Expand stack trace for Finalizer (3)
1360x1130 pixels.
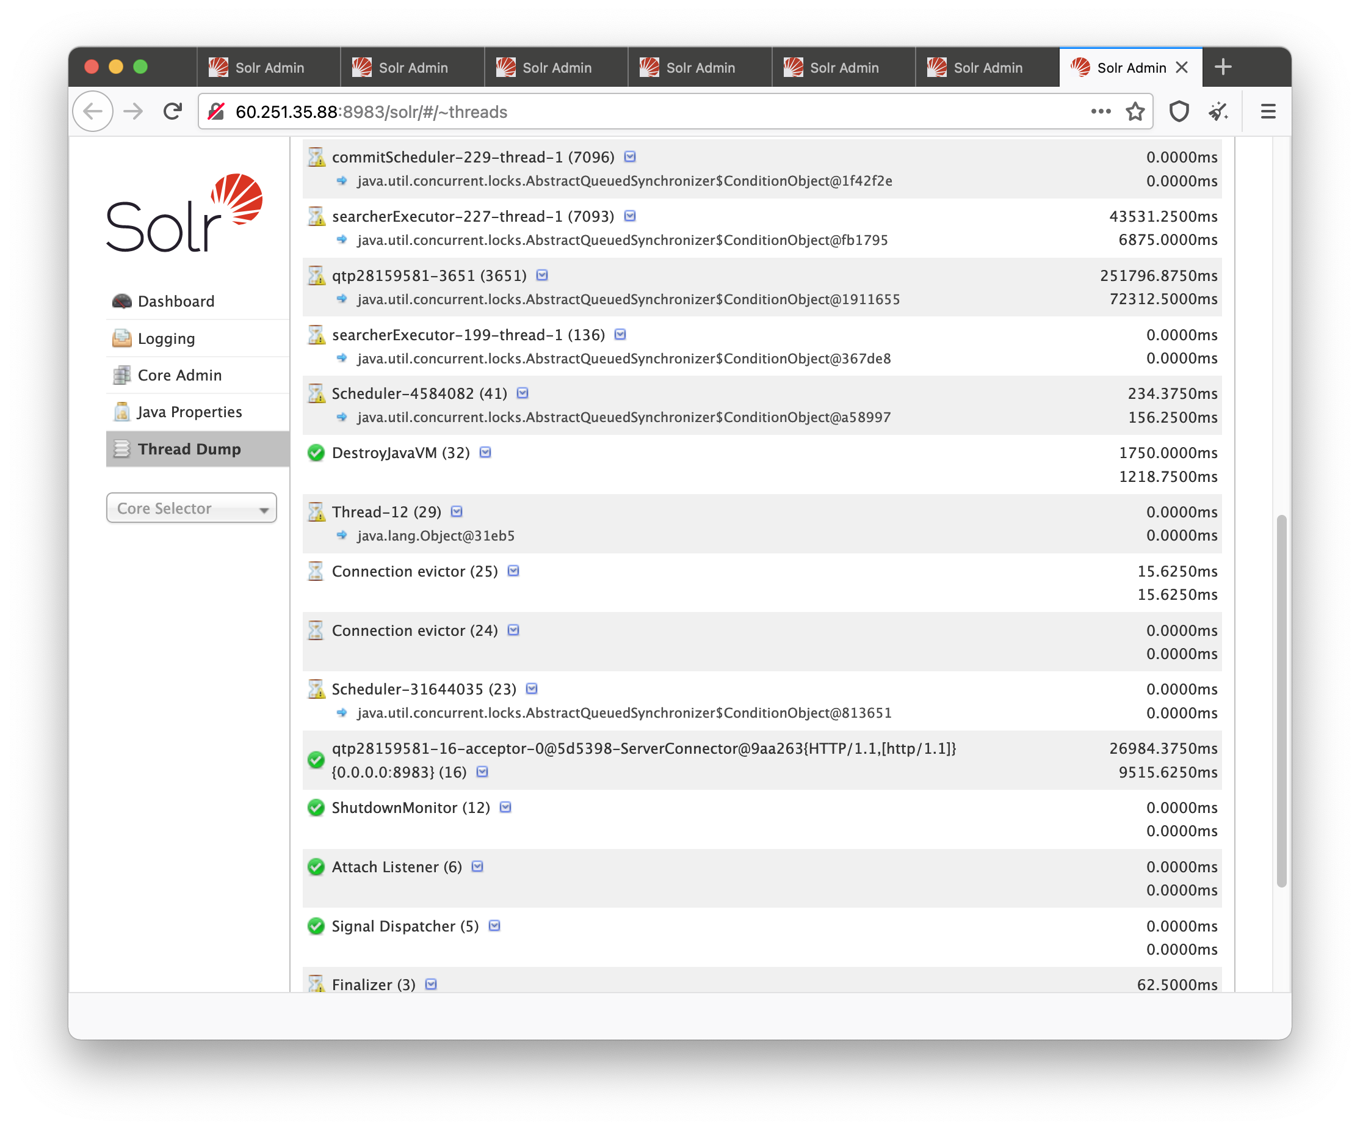(x=431, y=984)
